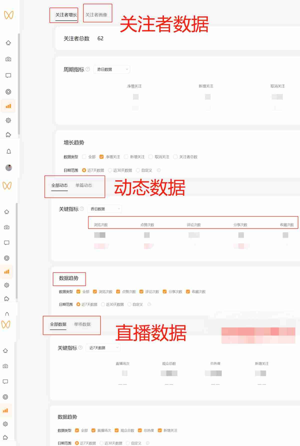Open 近7天数据 dropdown beside 关键指标
The width and height of the screenshot is (300, 446).
[x=103, y=348]
